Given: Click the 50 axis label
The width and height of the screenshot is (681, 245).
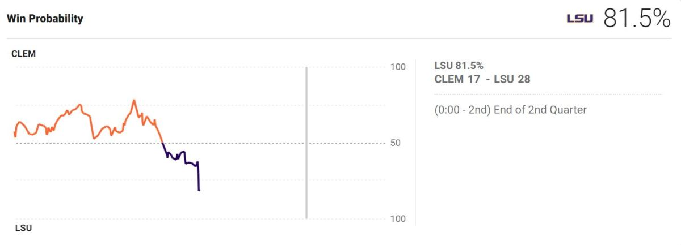Looking at the screenshot, I should [396, 143].
